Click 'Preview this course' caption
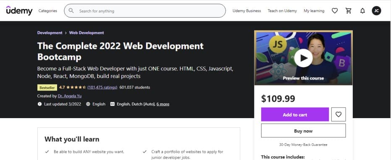 [x=303, y=78]
